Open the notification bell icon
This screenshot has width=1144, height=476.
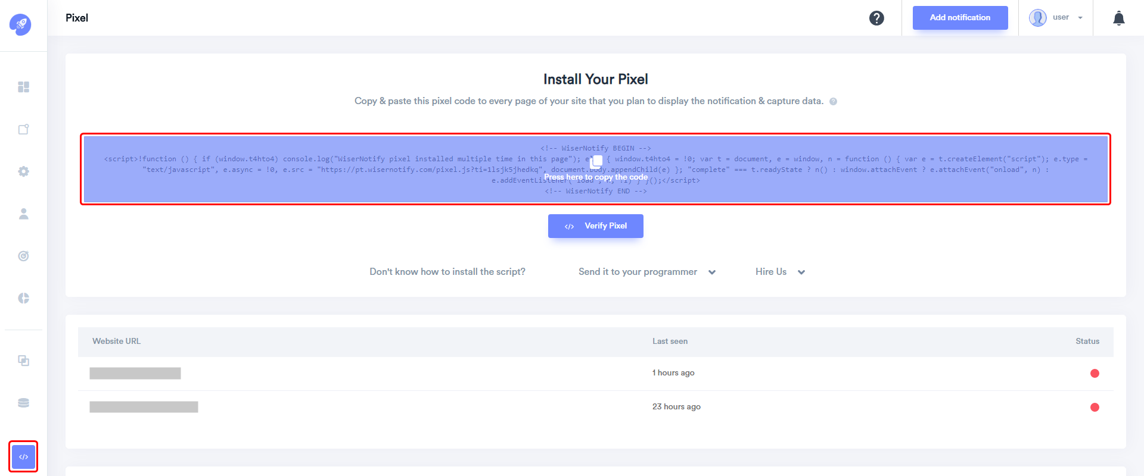(1119, 18)
